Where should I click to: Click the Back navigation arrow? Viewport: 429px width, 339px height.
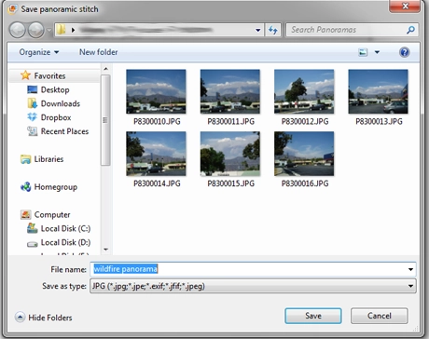(18, 30)
